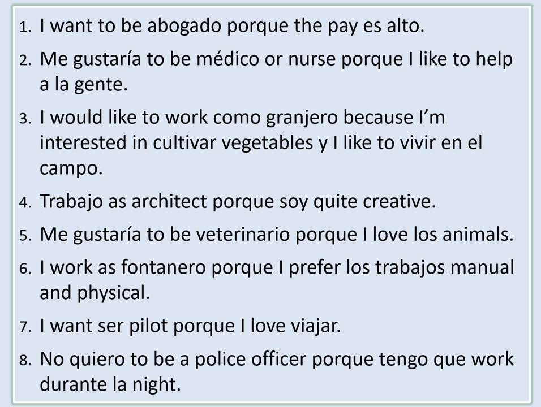This screenshot has width=541, height=407.
Task: Select the word 'médico' in sentence 2
Action: pos(227,59)
